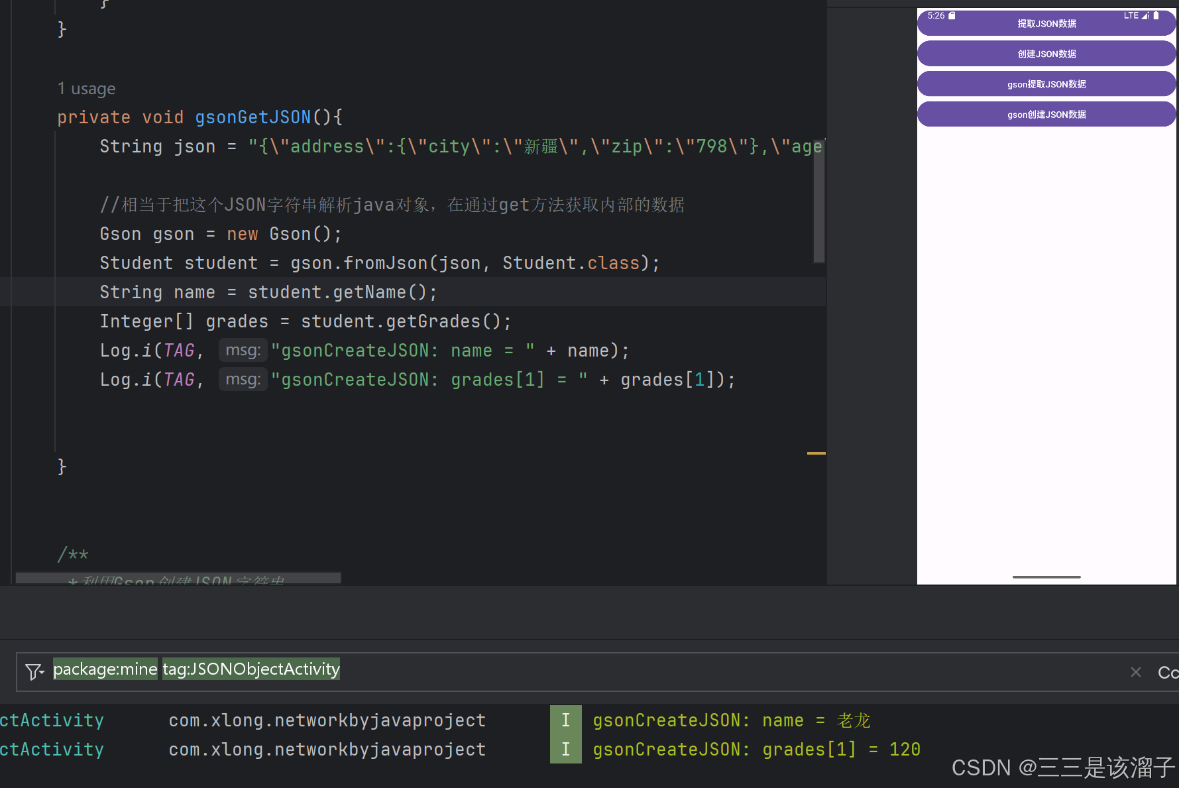
Task: Click the 'String name = student.getName();' line
Action: tap(268, 292)
